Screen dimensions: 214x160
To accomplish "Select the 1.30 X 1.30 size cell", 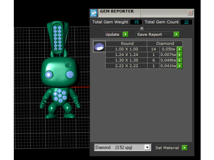I will (126, 60).
